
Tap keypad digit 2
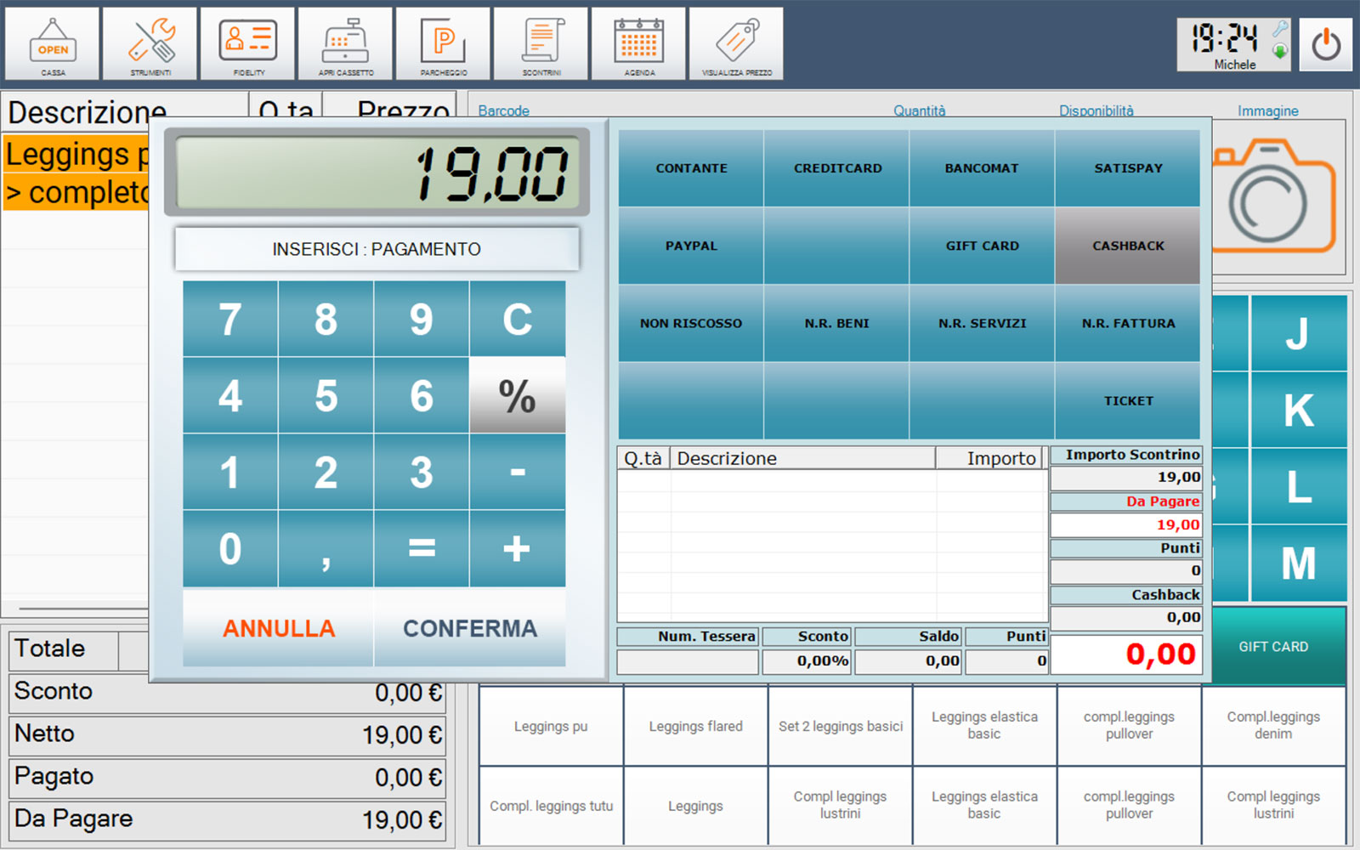pyautogui.click(x=326, y=472)
